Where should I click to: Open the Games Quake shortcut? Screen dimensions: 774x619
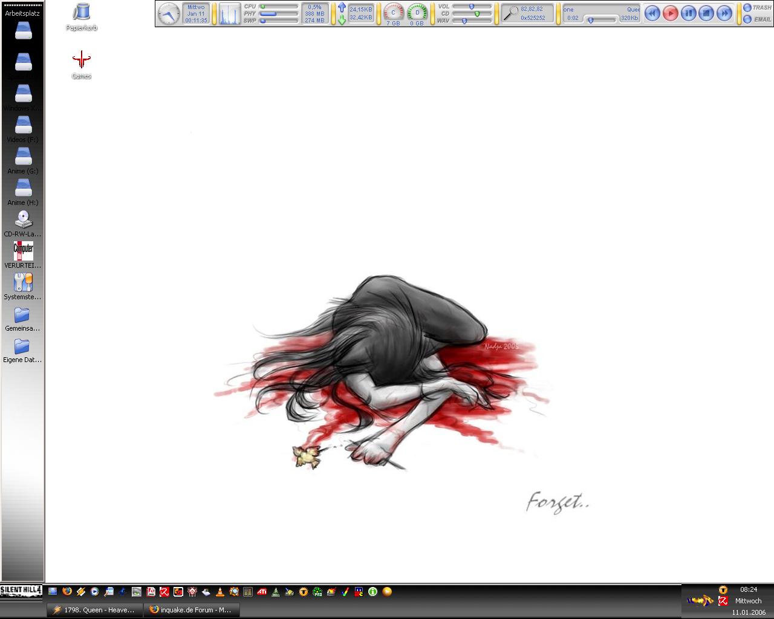pos(81,65)
